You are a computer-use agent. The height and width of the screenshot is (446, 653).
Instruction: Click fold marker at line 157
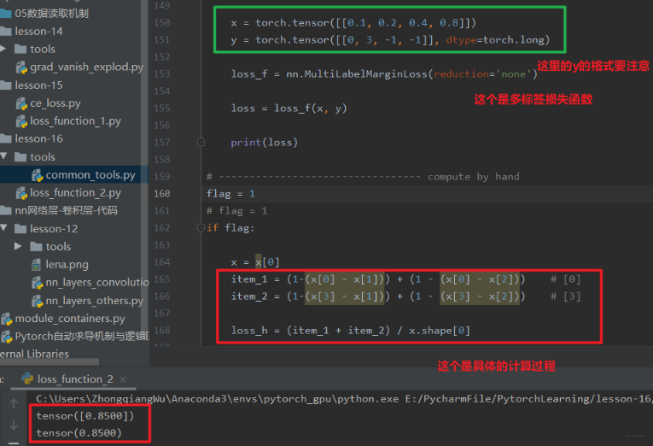[201, 143]
